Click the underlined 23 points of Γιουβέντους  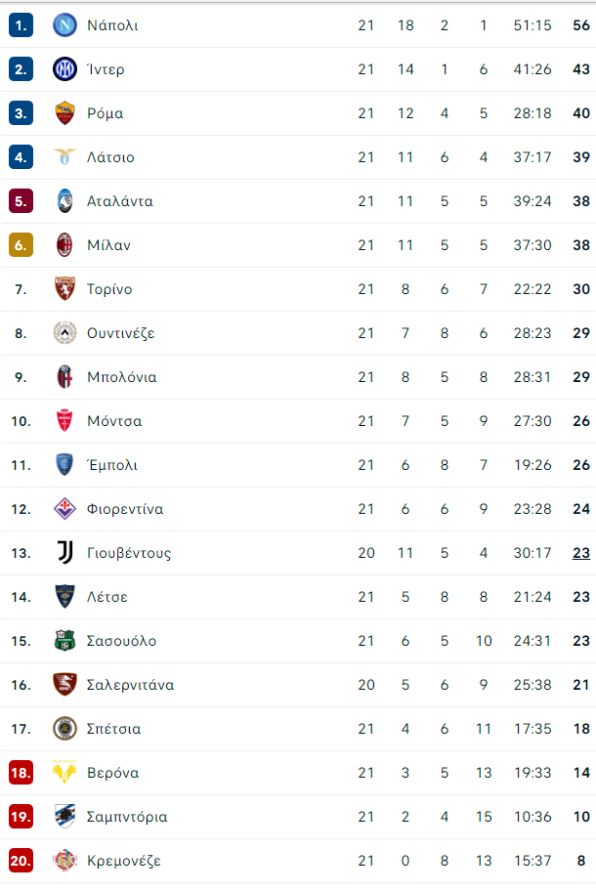point(581,553)
